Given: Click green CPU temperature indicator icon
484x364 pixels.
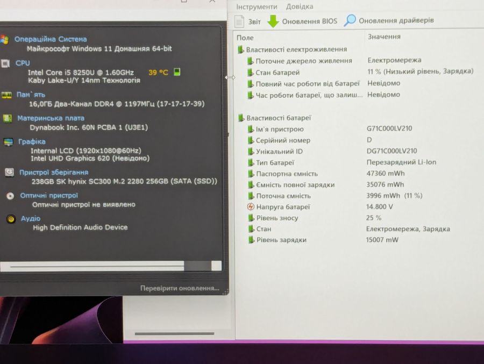Looking at the screenshot, I should pos(177,72).
